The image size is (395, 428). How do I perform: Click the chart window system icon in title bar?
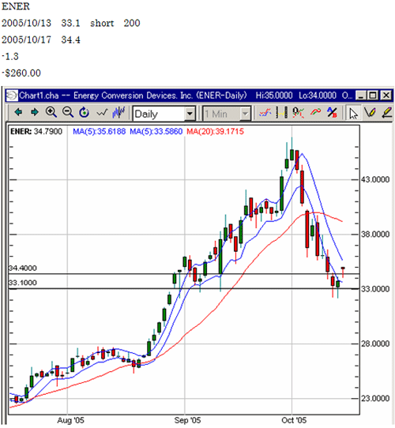(12, 96)
